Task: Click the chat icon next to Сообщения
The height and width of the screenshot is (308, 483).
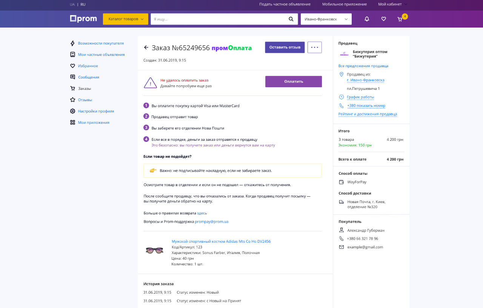Action: tap(72, 77)
